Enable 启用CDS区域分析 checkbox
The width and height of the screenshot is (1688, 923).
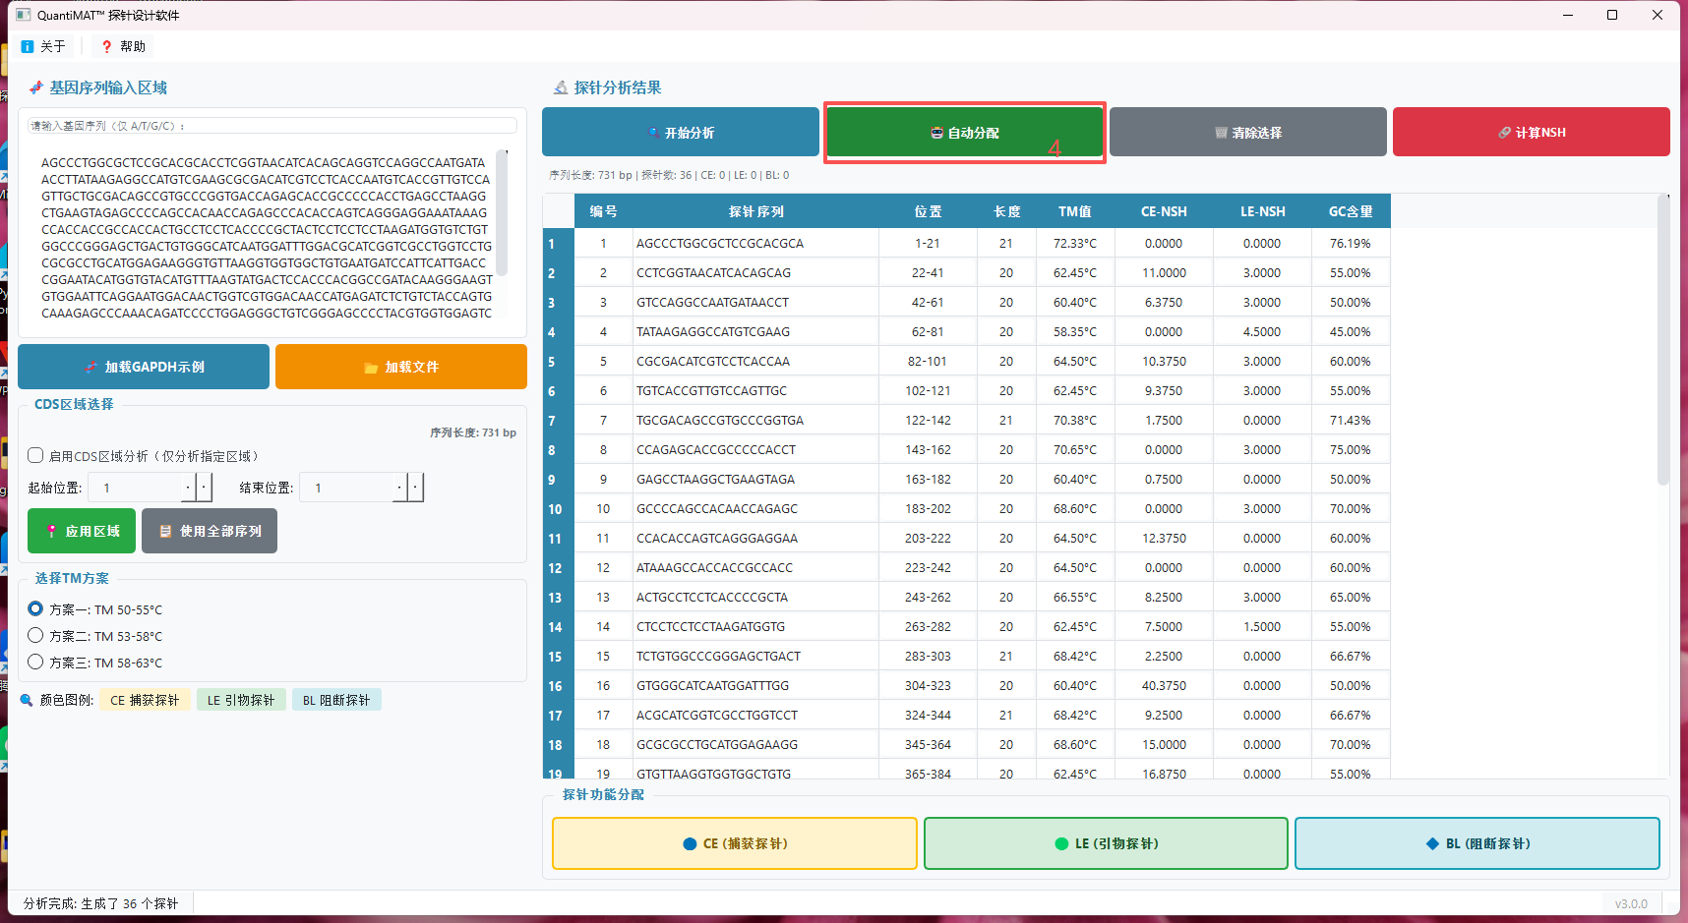(x=36, y=455)
